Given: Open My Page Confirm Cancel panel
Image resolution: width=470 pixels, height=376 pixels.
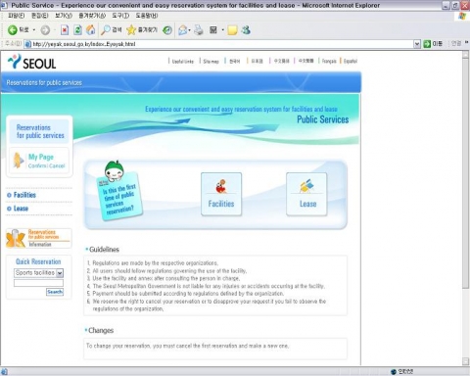Looking at the screenshot, I should pos(39,162).
